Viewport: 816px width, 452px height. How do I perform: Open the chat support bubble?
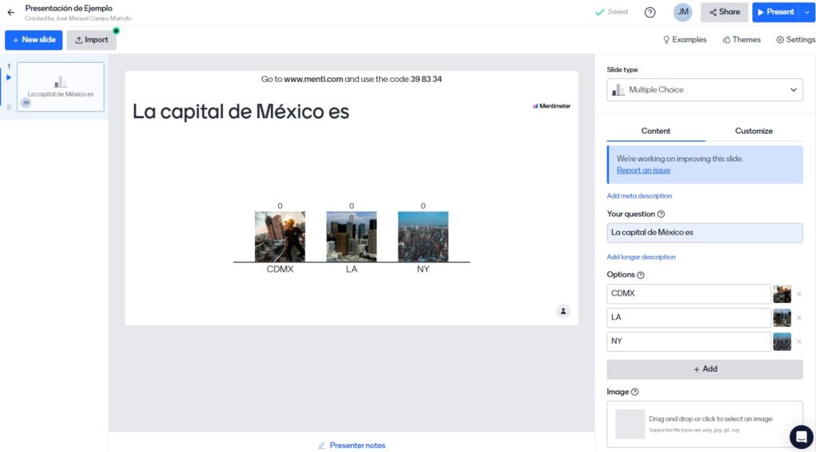click(800, 436)
